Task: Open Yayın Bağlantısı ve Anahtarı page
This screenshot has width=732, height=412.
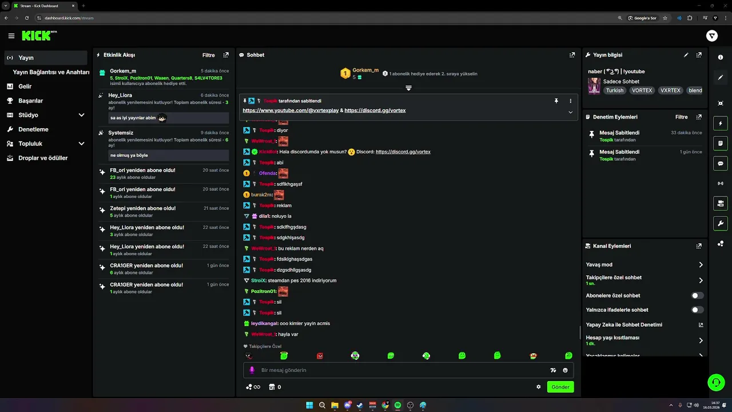Action: [x=51, y=72]
